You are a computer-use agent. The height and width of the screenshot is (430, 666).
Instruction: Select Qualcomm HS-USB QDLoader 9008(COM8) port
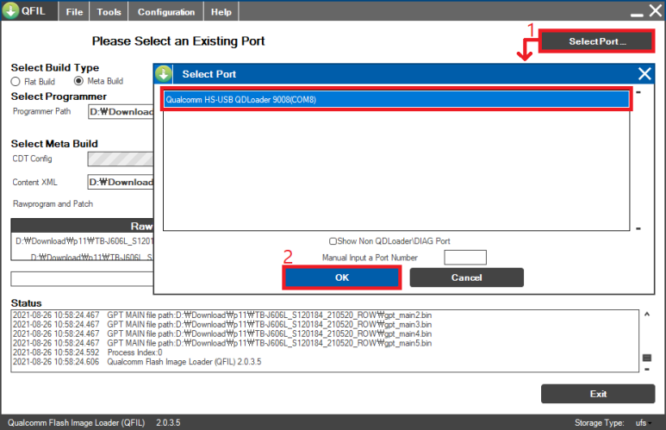click(396, 99)
